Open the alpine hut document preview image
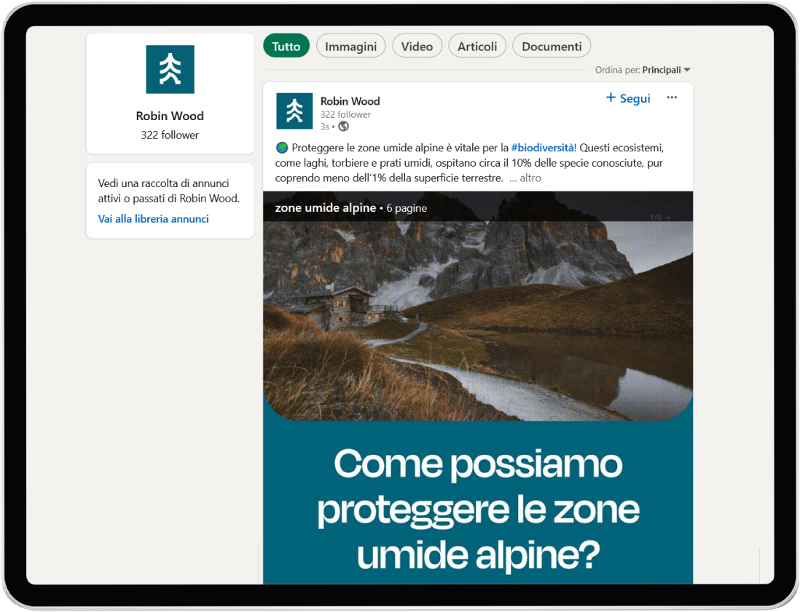800x612 pixels. point(478,321)
